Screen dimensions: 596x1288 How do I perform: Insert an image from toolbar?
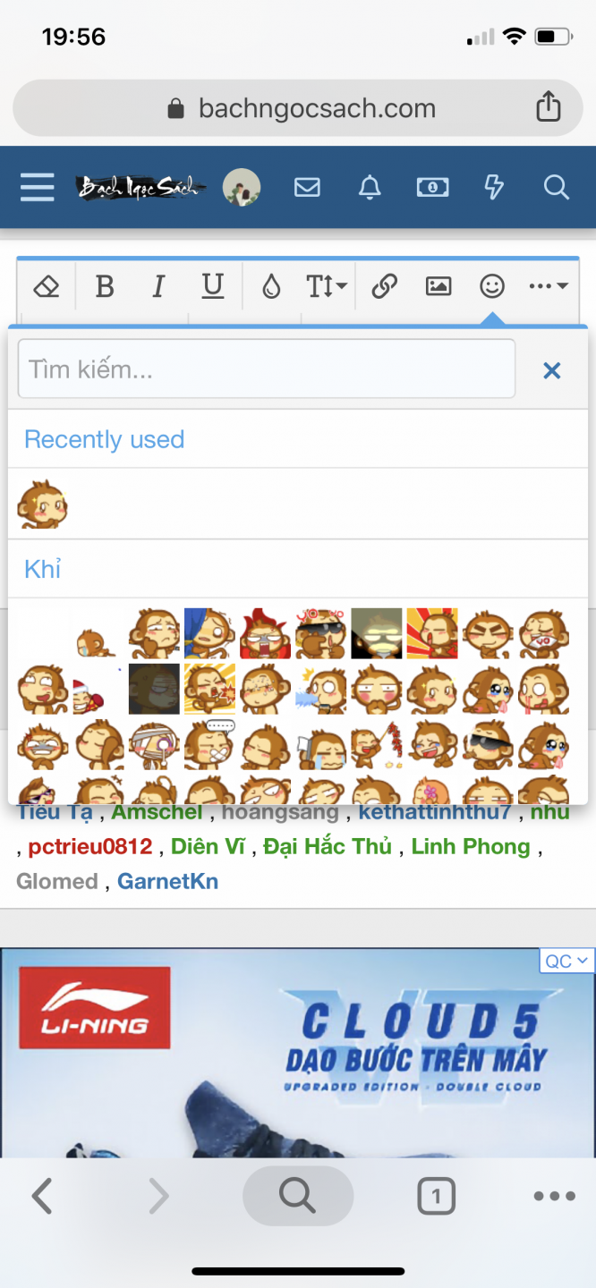438,286
